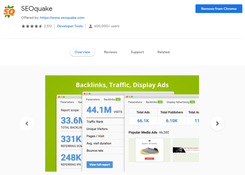Click the 600,000+ users text
Image resolution: width=245 pixels, height=175 pixels.
(x=107, y=26)
